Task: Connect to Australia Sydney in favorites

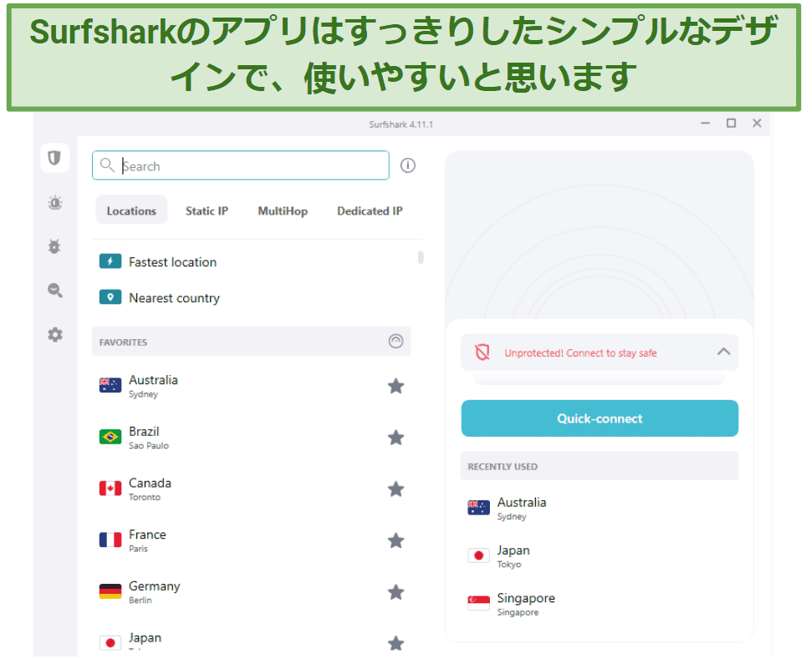Action: coord(252,386)
